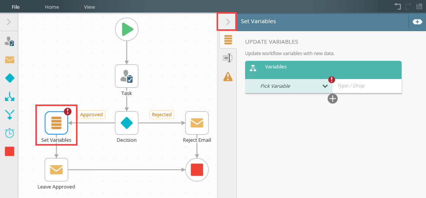Screen dimensions: 426x198
Task: Open the Set Variables tab icon
Action: (228, 40)
